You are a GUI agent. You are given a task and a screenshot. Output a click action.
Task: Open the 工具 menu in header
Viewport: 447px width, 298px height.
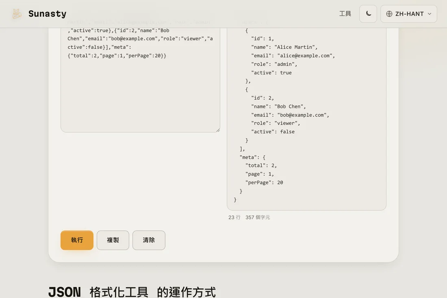pyautogui.click(x=345, y=14)
